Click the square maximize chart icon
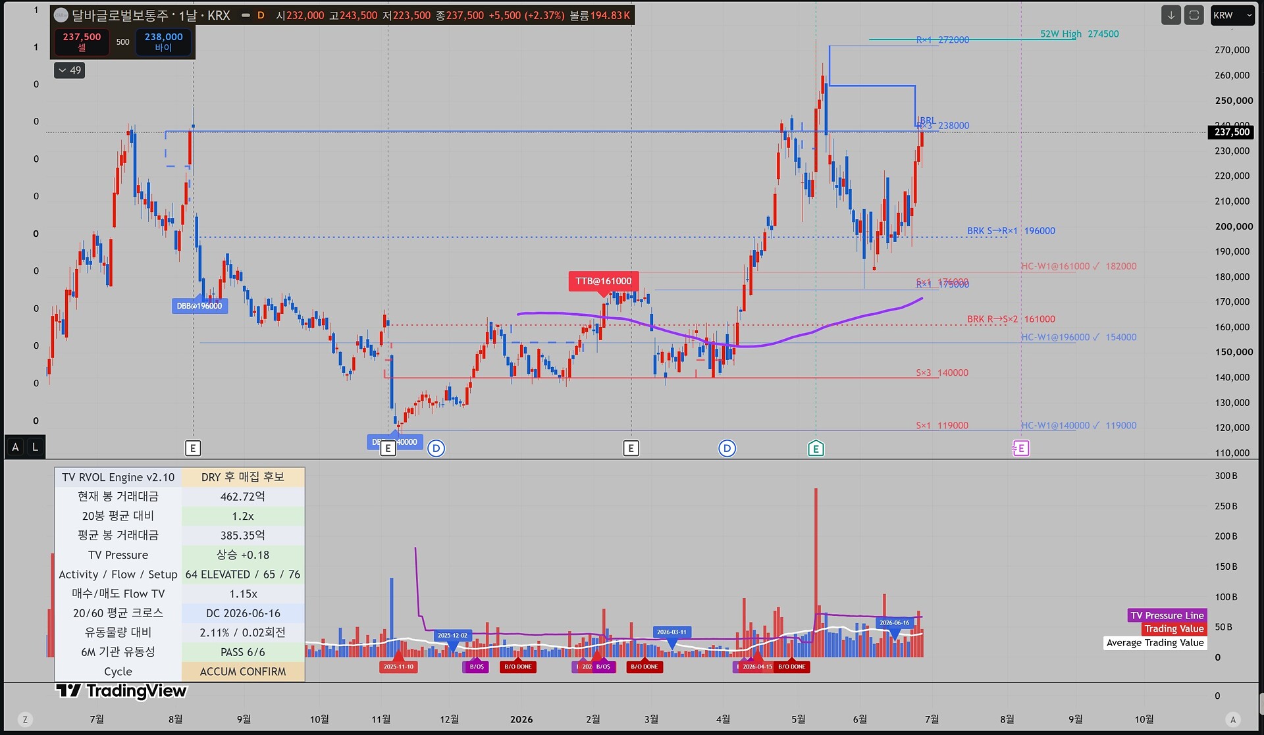Image resolution: width=1264 pixels, height=735 pixels. [x=1194, y=15]
